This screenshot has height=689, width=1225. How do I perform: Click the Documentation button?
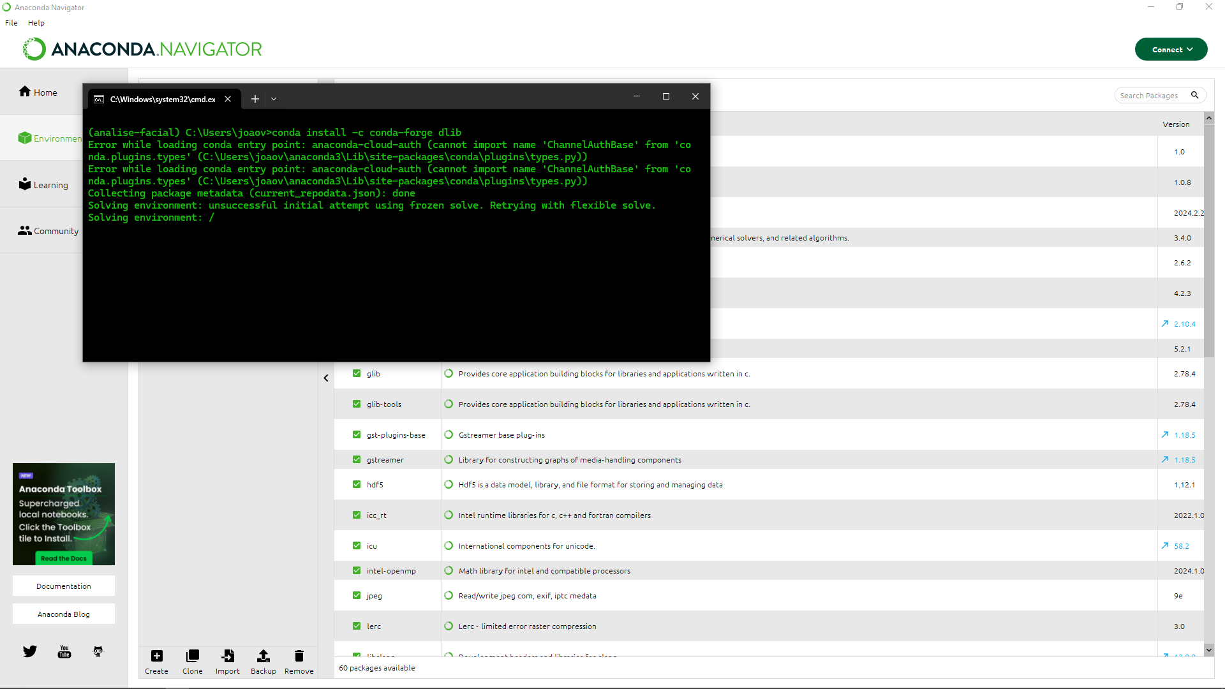coord(64,586)
